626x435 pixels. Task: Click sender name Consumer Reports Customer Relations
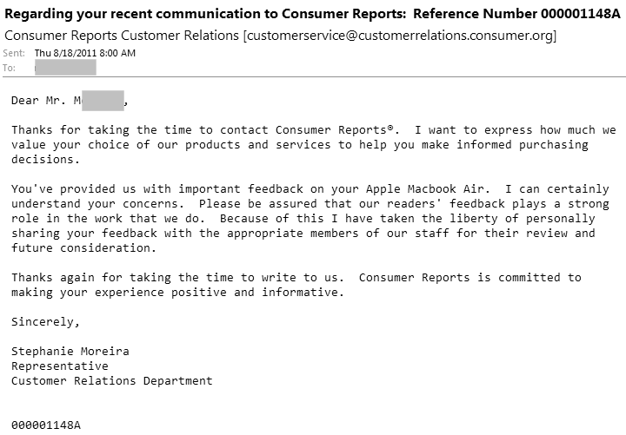click(122, 36)
